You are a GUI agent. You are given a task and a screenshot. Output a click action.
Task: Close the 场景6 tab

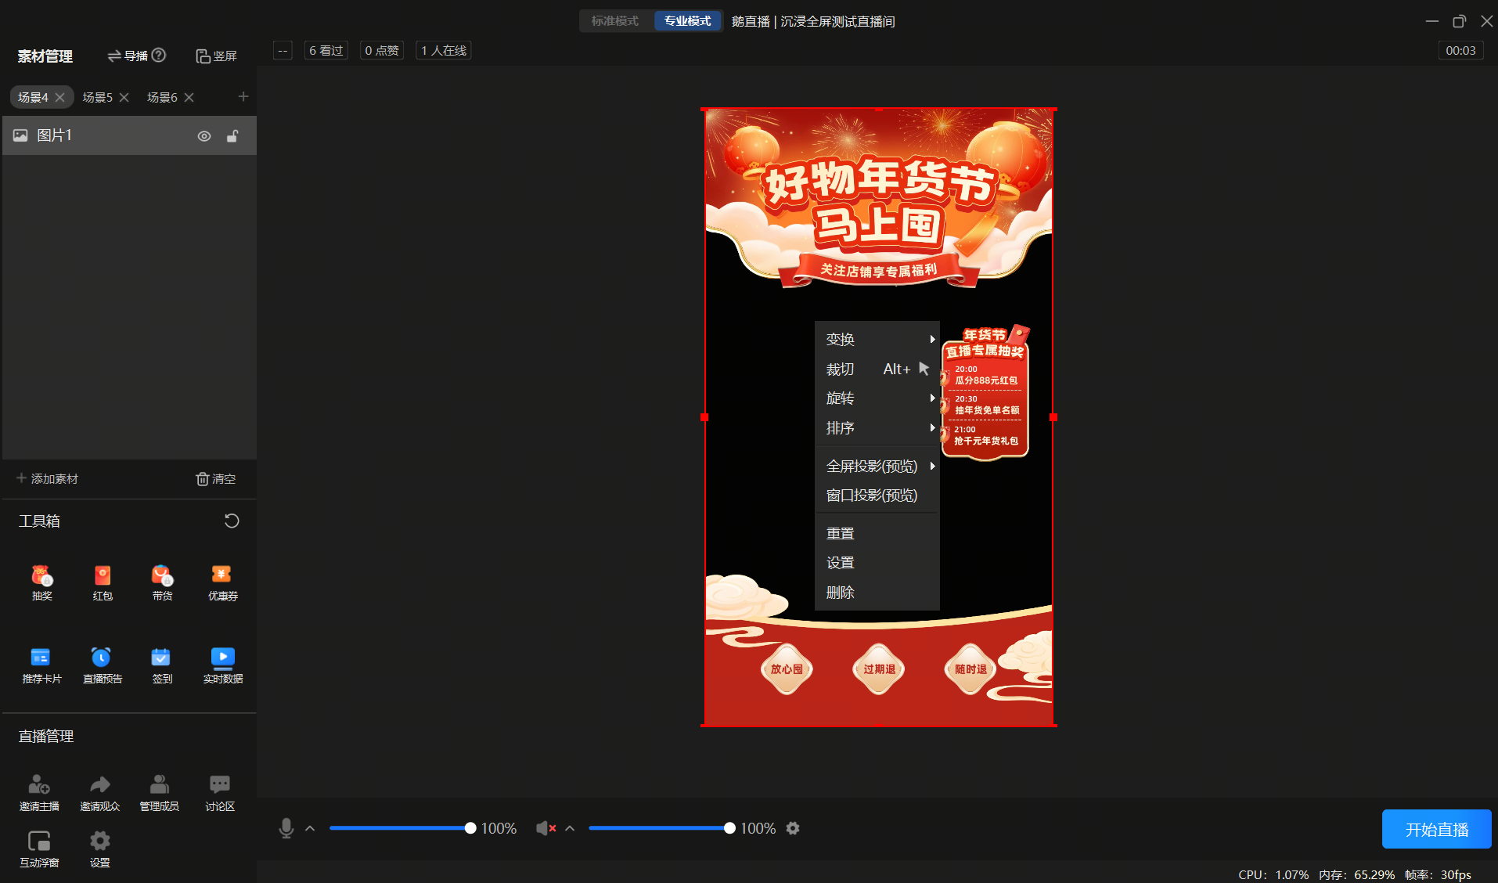point(189,97)
